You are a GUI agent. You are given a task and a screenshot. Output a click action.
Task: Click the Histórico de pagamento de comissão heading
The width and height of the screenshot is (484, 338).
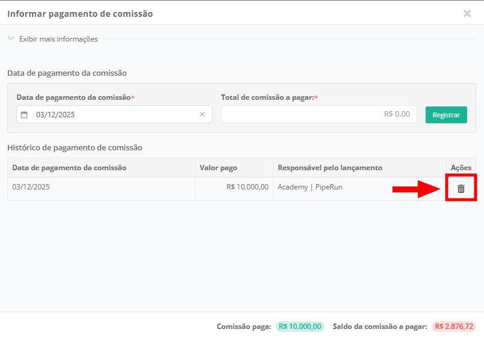coord(75,147)
